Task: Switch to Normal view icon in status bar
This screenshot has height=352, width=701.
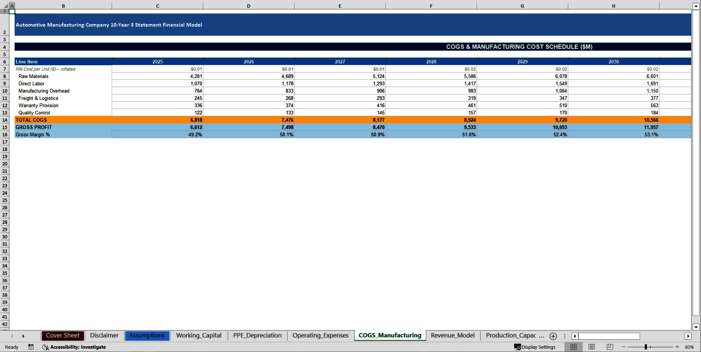Action: (573, 347)
